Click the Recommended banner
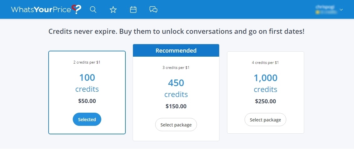The image size is (354, 149). tap(176, 50)
